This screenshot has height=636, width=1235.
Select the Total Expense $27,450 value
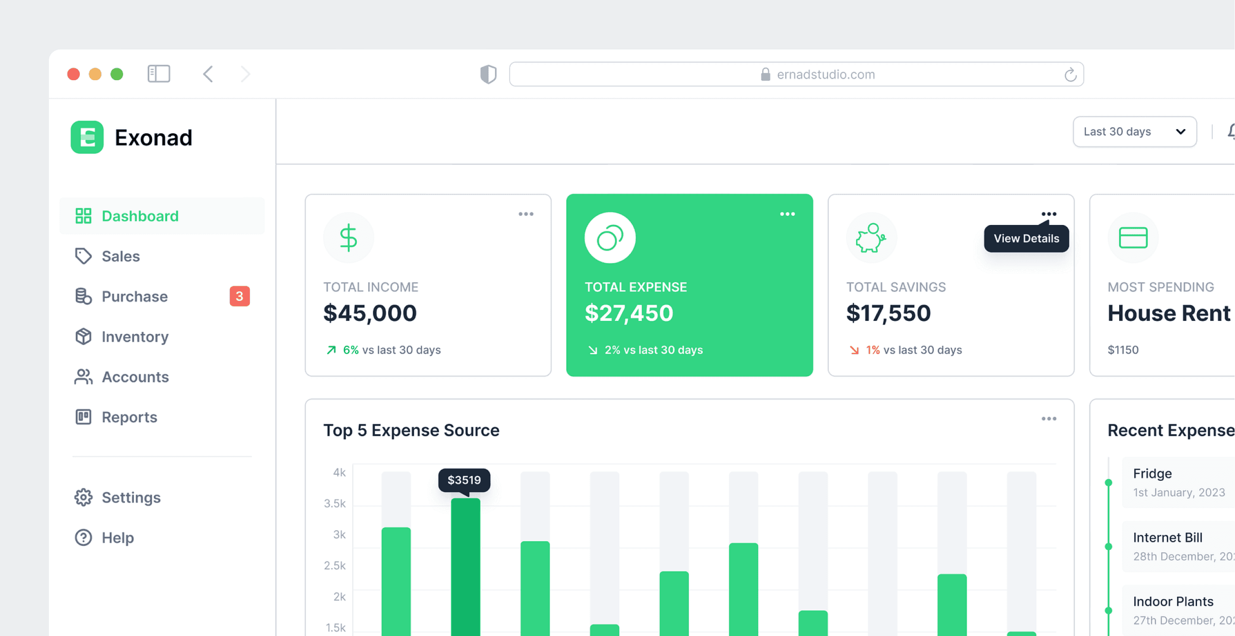(629, 313)
